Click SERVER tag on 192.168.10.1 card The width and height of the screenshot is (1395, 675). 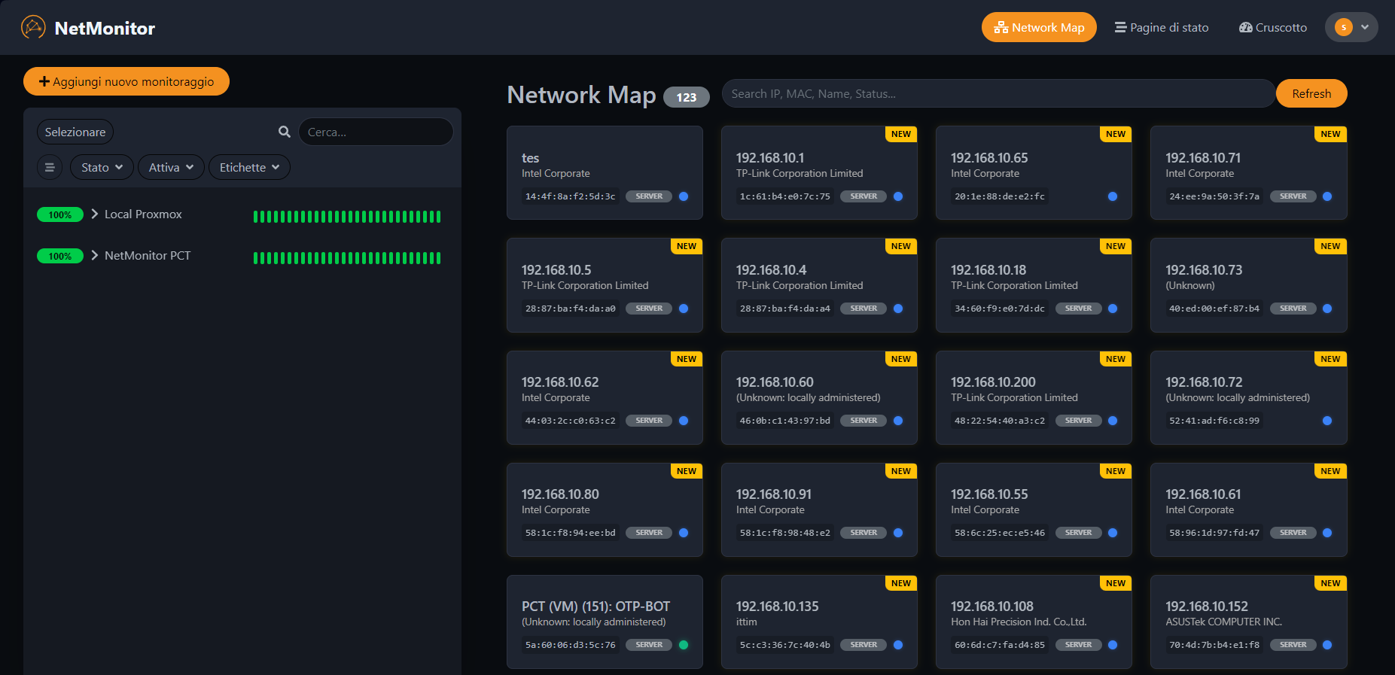(863, 196)
